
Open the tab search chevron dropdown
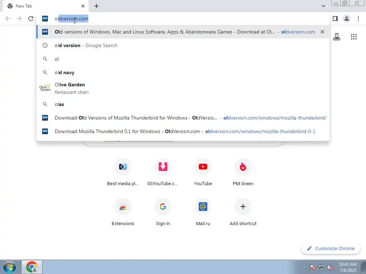point(323,6)
